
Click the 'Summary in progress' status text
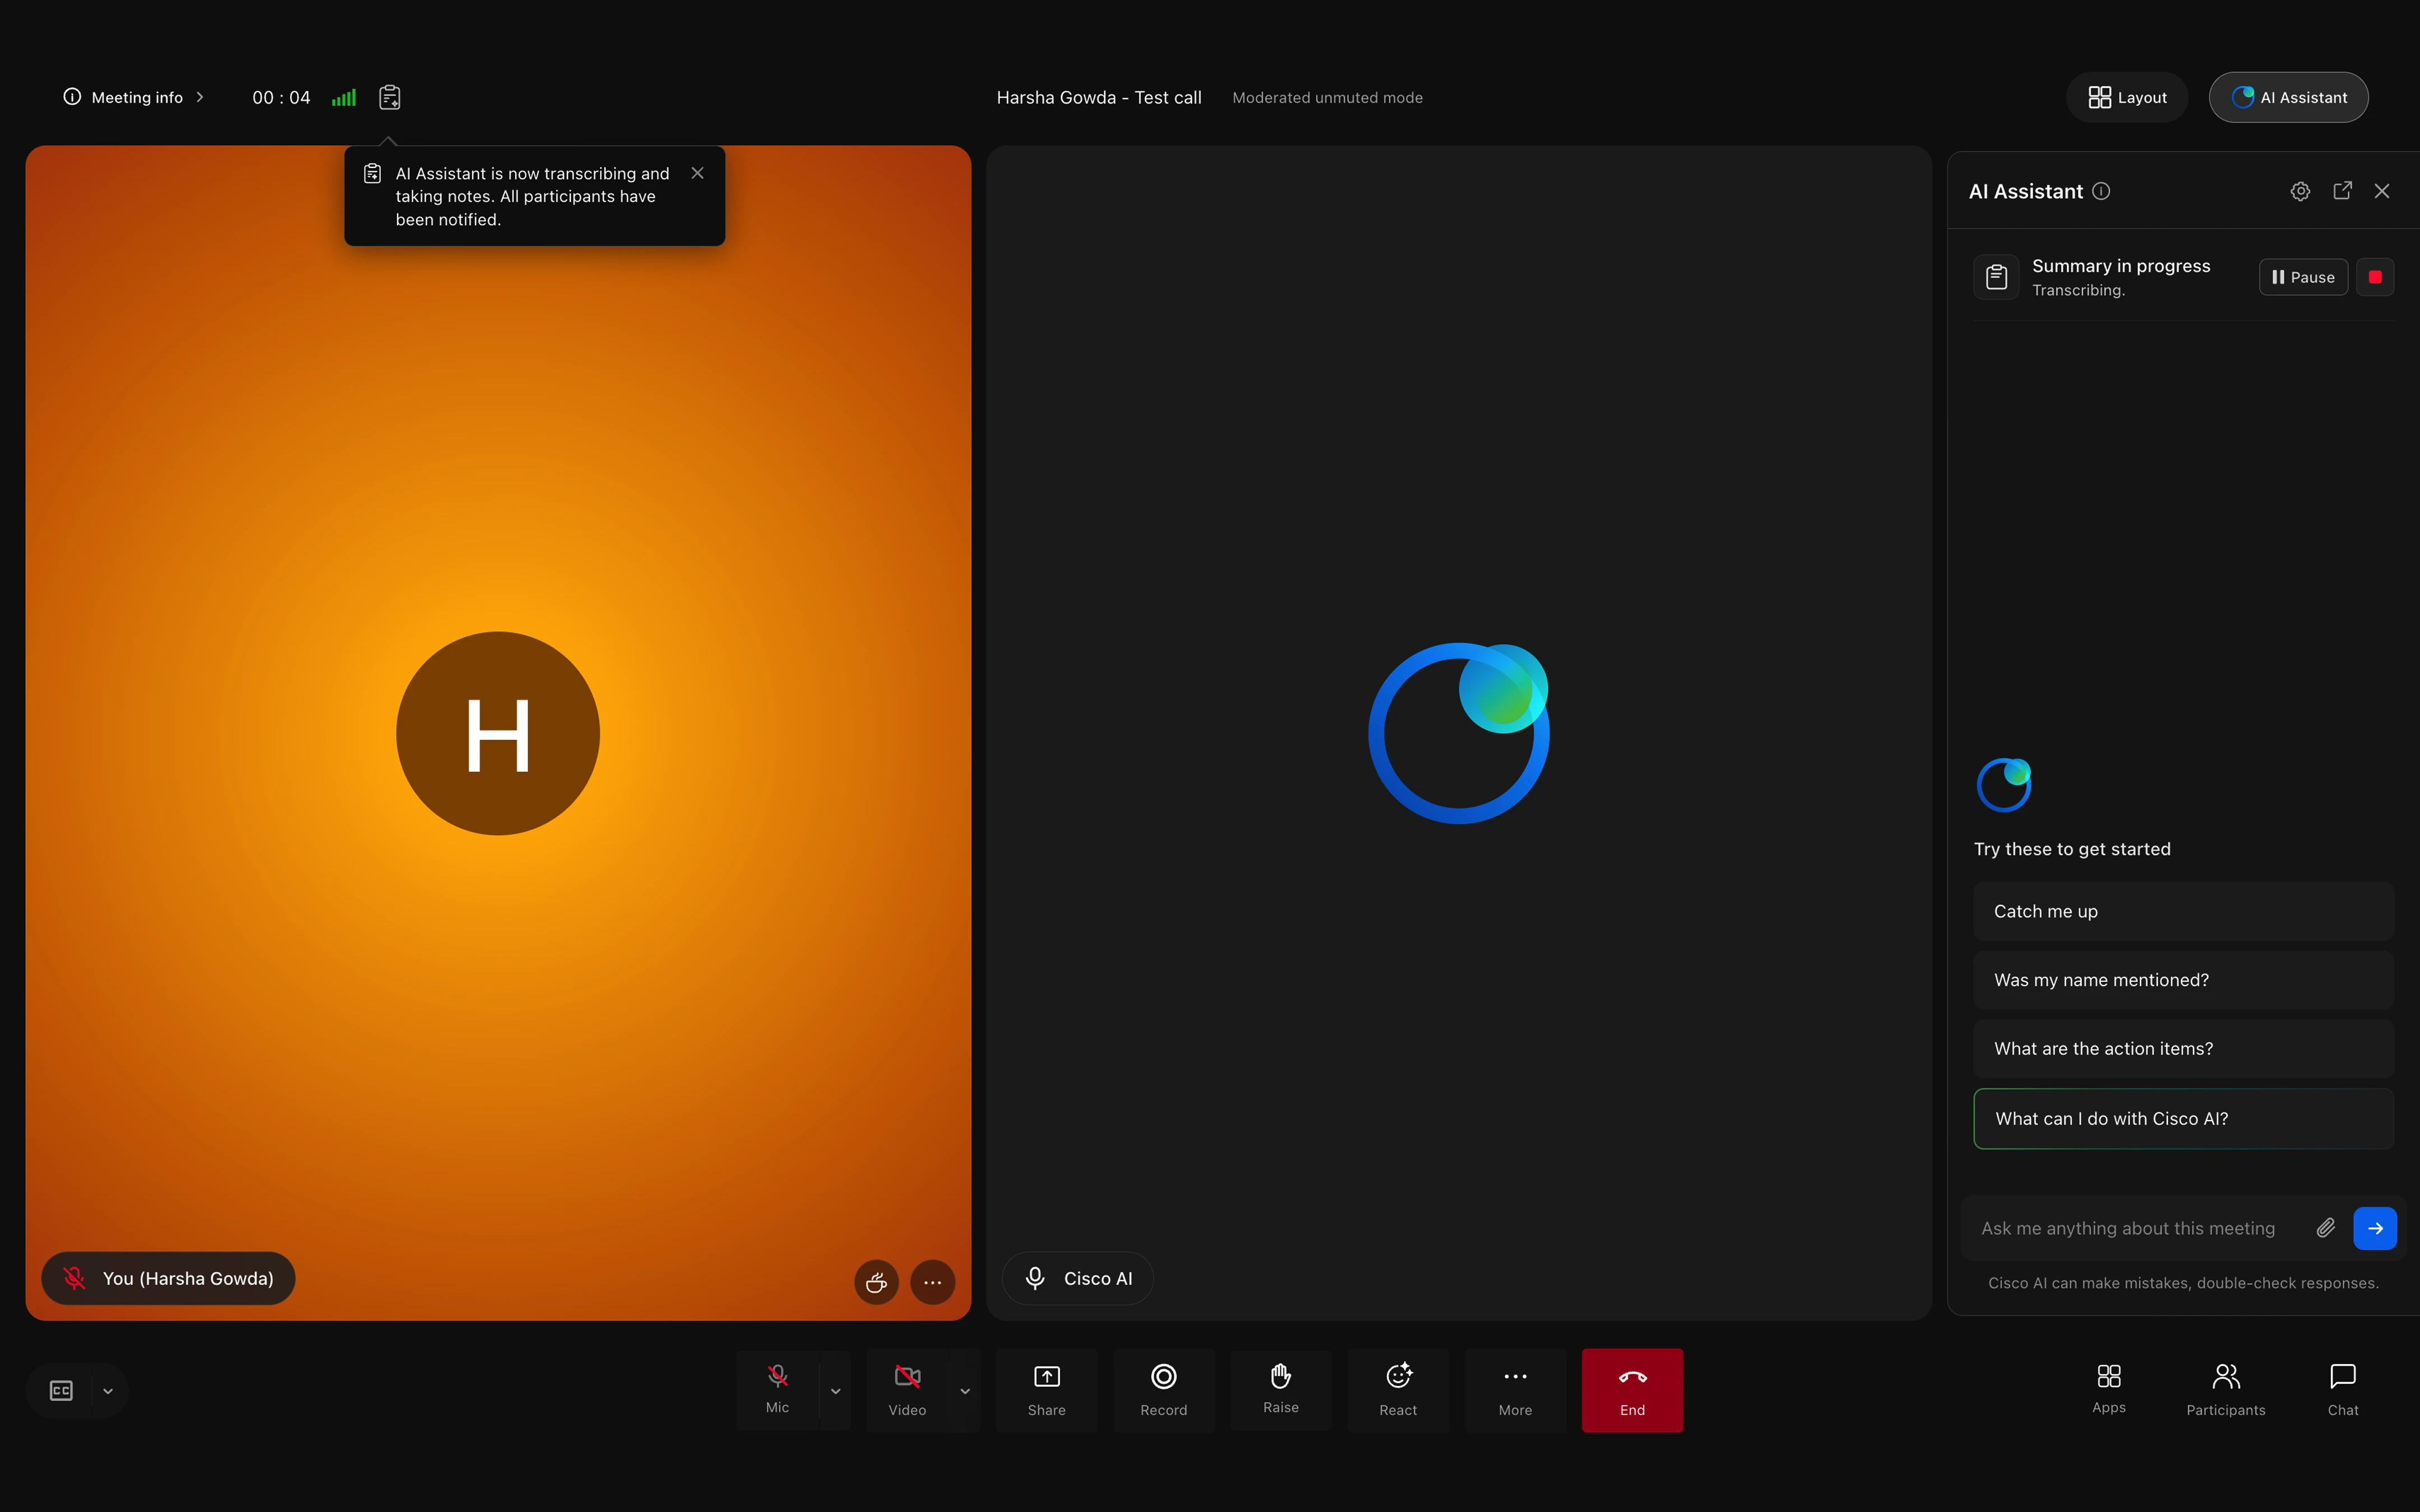(x=2121, y=266)
